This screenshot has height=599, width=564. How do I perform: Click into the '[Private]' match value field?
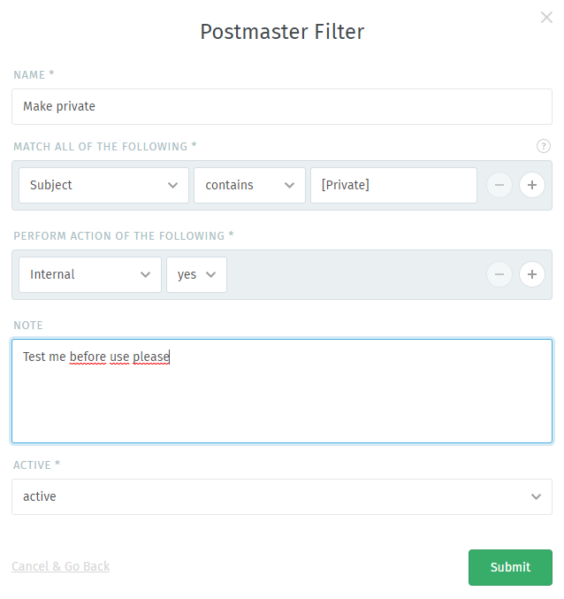tap(393, 185)
